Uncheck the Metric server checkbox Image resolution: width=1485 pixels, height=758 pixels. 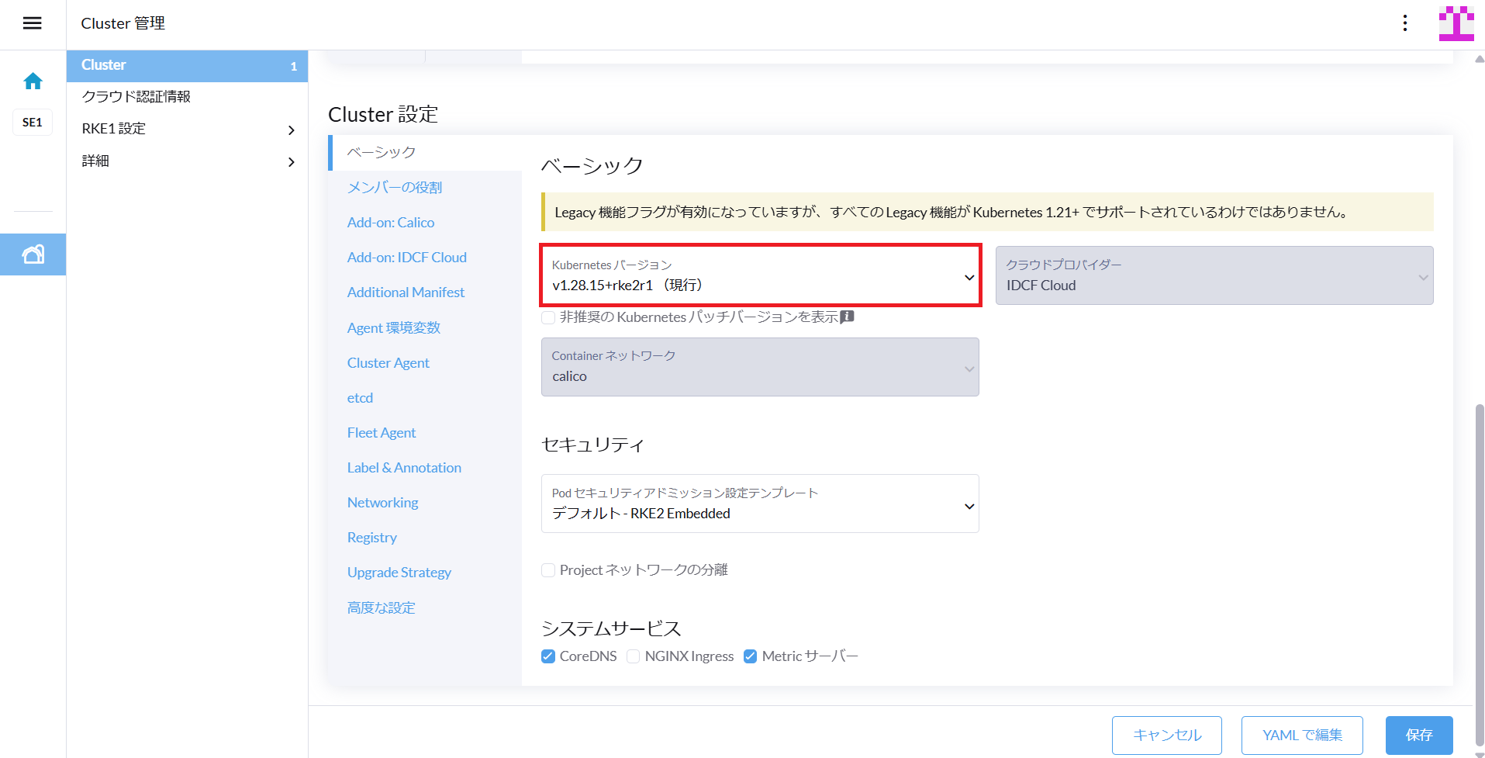(x=750, y=656)
